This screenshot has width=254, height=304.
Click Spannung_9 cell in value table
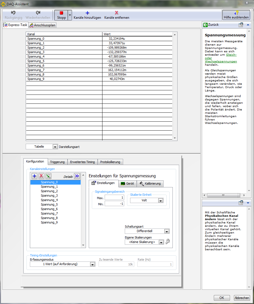coord(64,79)
